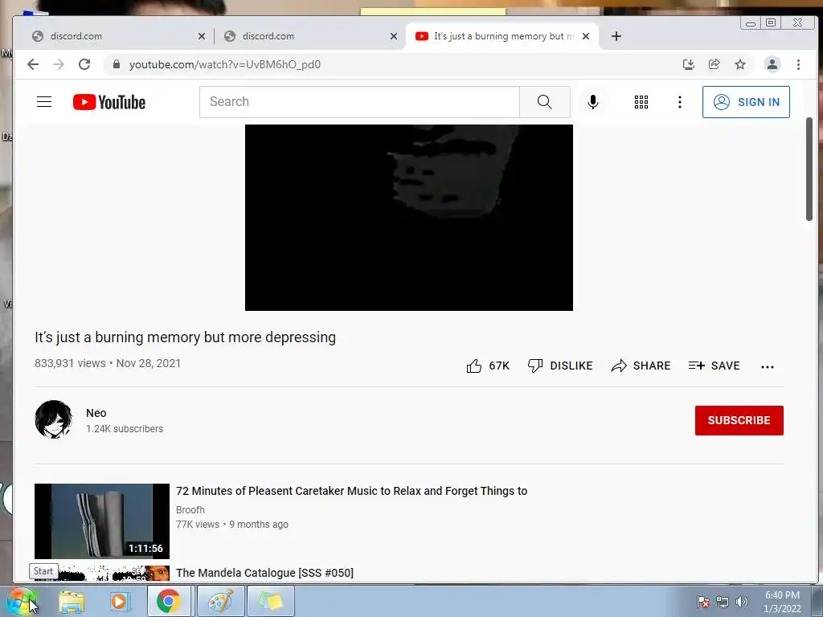Click the Broofh channel name

pos(190,510)
